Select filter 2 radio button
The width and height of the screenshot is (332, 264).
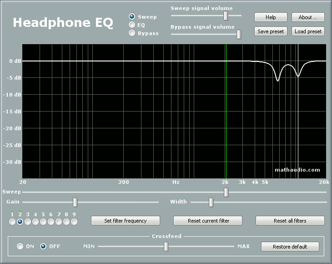20,222
